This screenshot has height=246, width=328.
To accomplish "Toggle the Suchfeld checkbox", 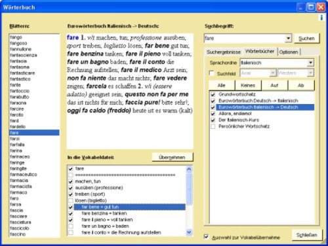I will tap(212, 73).
